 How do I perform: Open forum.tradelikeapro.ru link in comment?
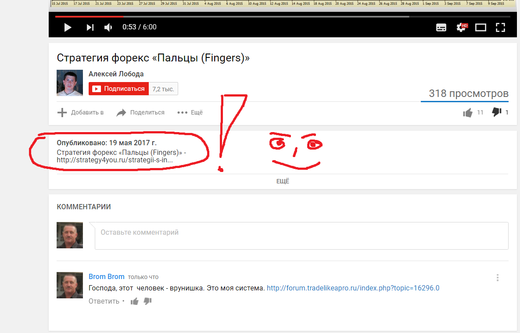[x=353, y=288]
